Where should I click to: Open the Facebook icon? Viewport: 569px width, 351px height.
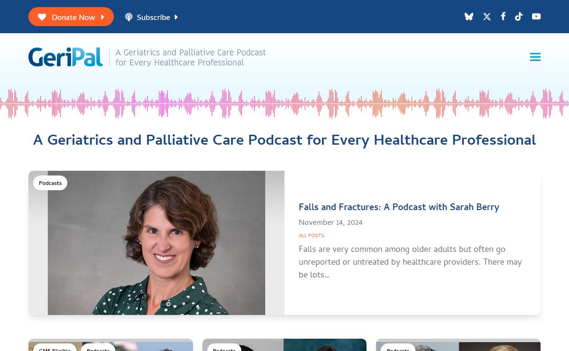tap(503, 17)
